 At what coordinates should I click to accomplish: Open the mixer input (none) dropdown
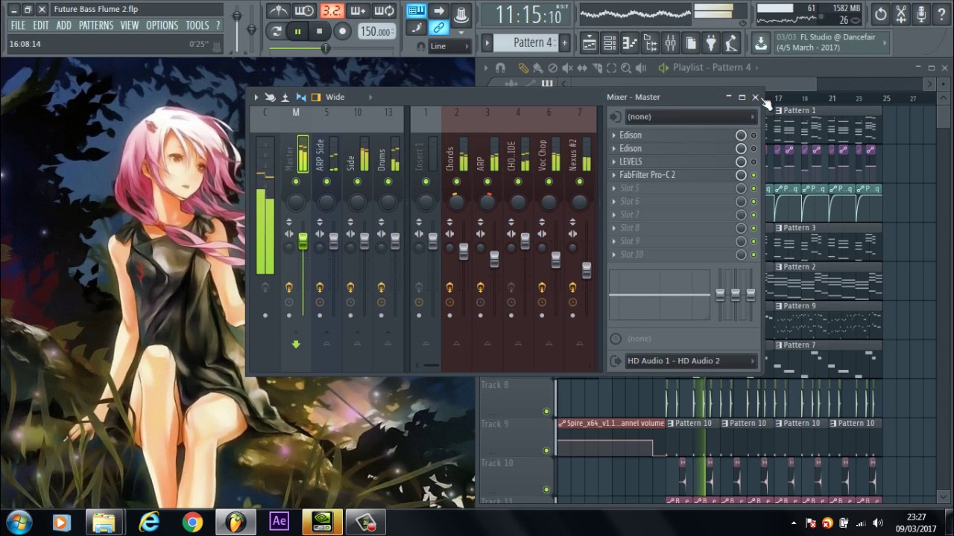(689, 117)
